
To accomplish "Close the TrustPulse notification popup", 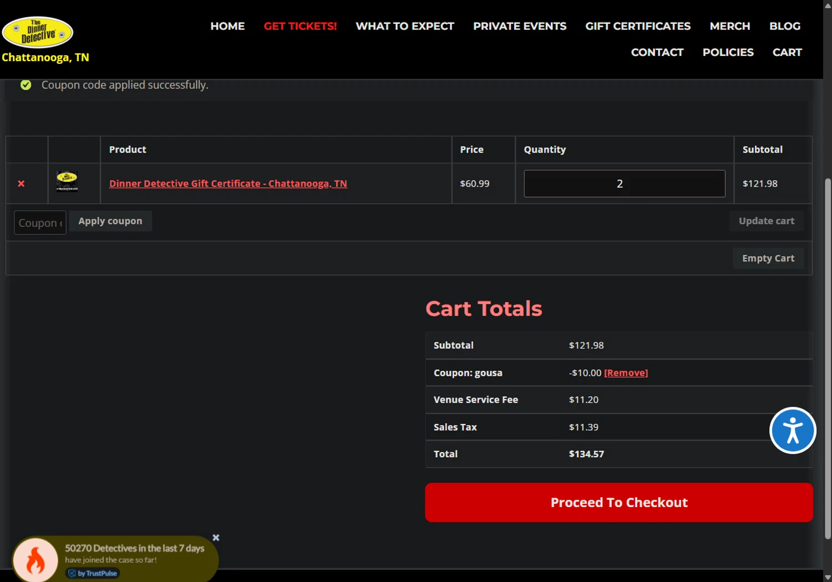I will click(x=216, y=538).
